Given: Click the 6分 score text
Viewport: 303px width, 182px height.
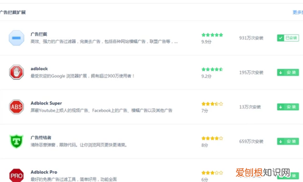Looking at the screenshot, I should click(205, 179).
